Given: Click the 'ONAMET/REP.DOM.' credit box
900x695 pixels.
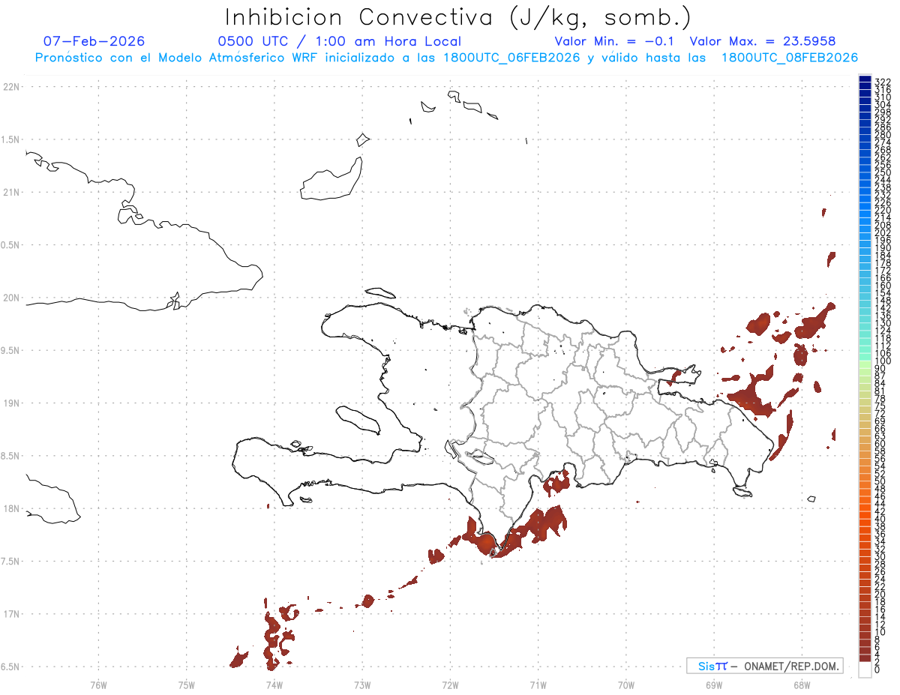Looking at the screenshot, I should pyautogui.click(x=765, y=666).
